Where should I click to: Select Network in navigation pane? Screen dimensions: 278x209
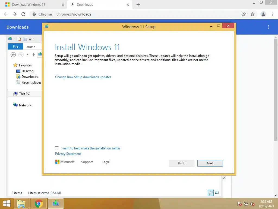pos(22,105)
